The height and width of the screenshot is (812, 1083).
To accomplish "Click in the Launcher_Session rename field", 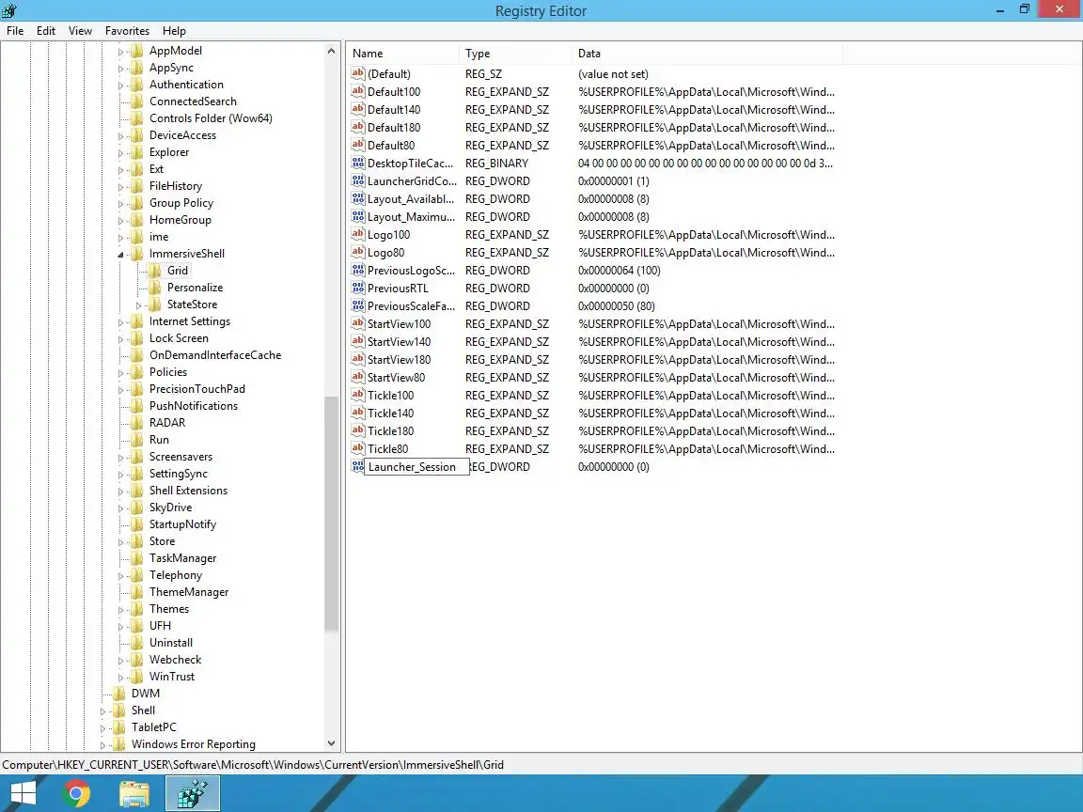I will point(416,467).
